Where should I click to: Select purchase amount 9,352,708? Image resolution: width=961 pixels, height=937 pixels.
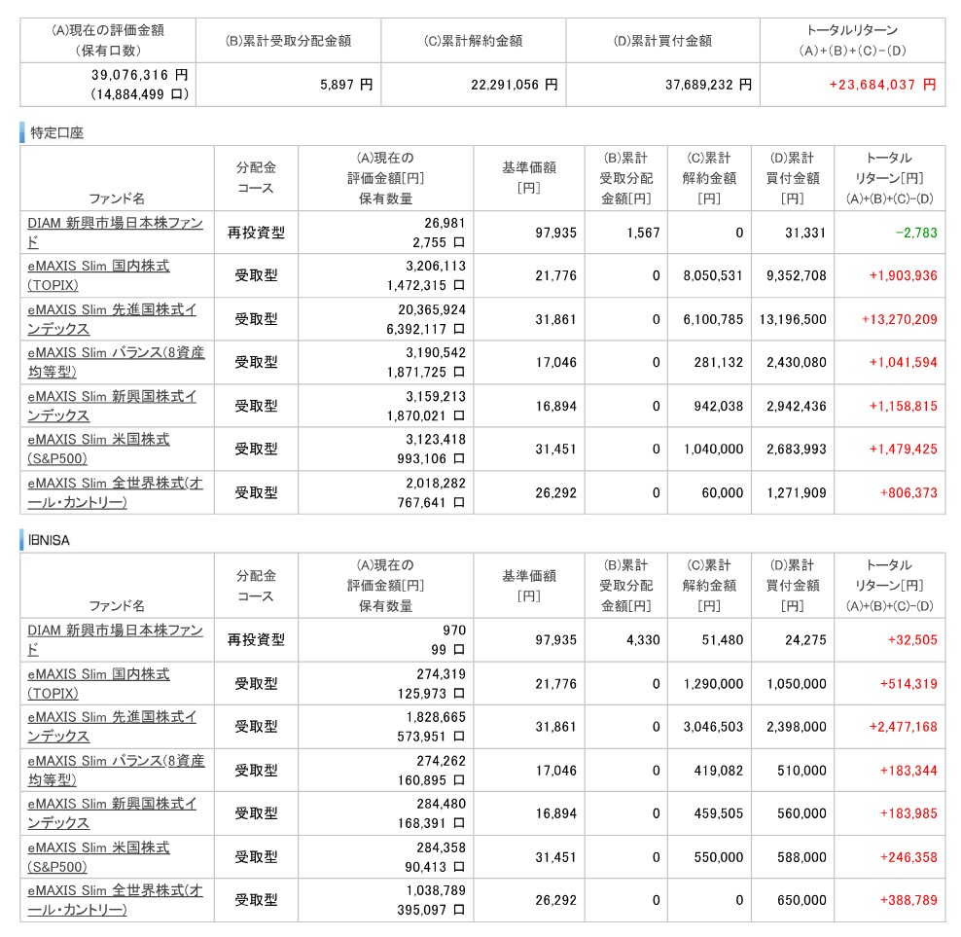797,275
